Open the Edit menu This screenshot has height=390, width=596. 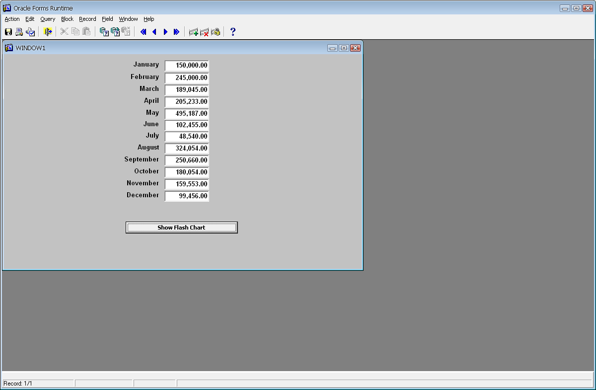pyautogui.click(x=30, y=19)
